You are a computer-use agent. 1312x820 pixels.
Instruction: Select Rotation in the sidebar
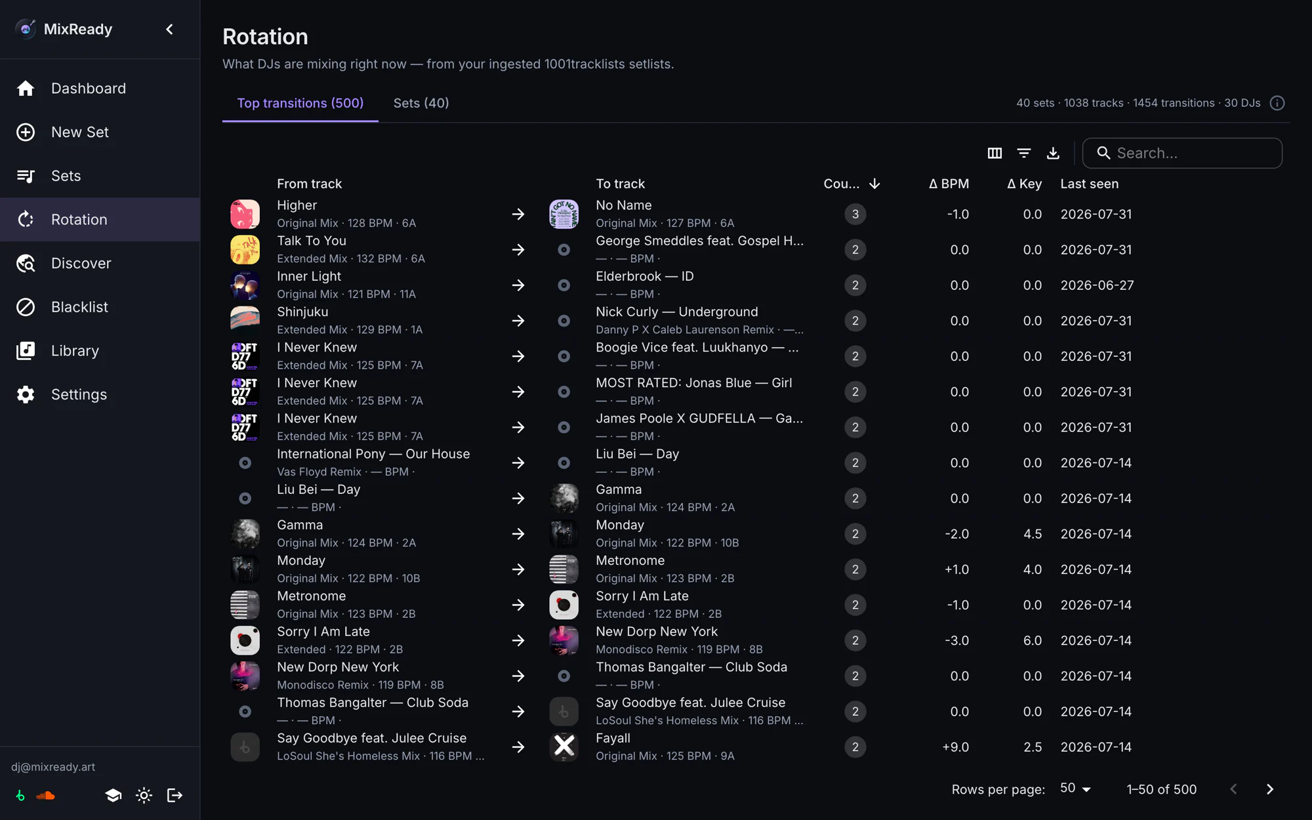coord(100,220)
